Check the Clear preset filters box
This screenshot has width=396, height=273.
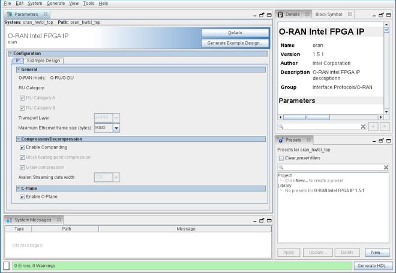pos(281,158)
